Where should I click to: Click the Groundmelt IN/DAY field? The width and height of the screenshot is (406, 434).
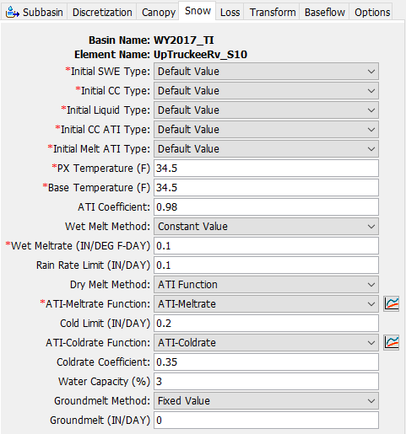[x=266, y=421]
